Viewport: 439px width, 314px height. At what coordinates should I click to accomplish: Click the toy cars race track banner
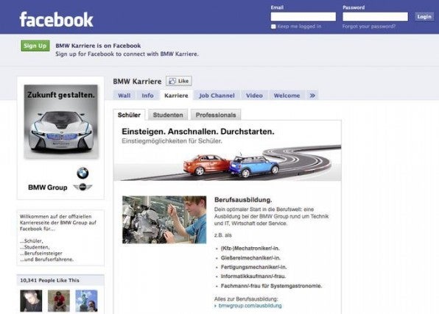tap(228, 163)
